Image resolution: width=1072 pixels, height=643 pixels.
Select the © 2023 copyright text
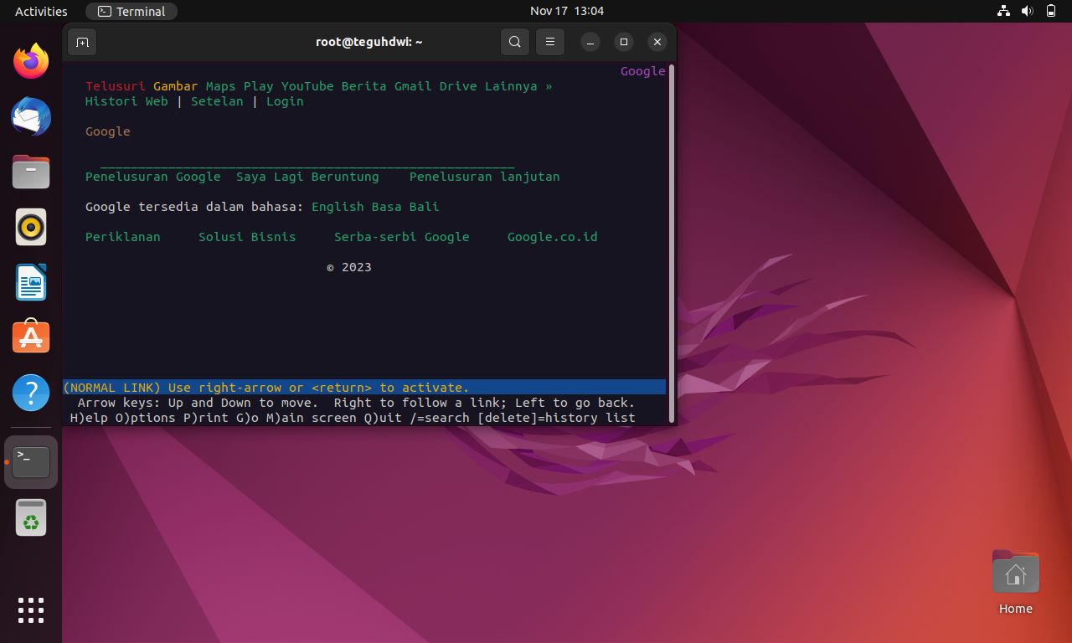[x=349, y=267]
